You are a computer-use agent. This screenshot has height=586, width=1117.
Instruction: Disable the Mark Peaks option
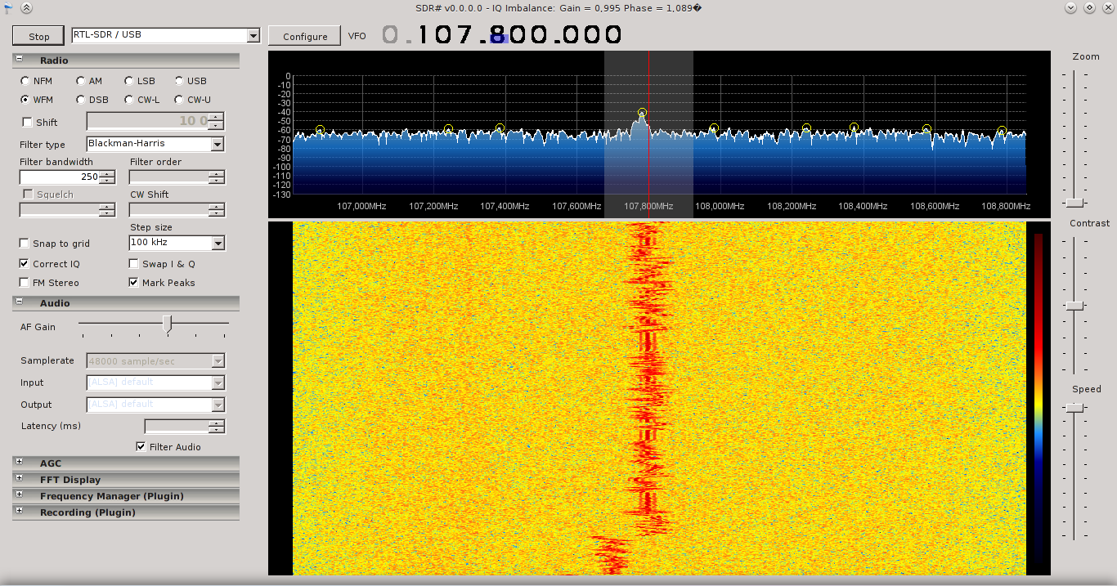tap(133, 282)
